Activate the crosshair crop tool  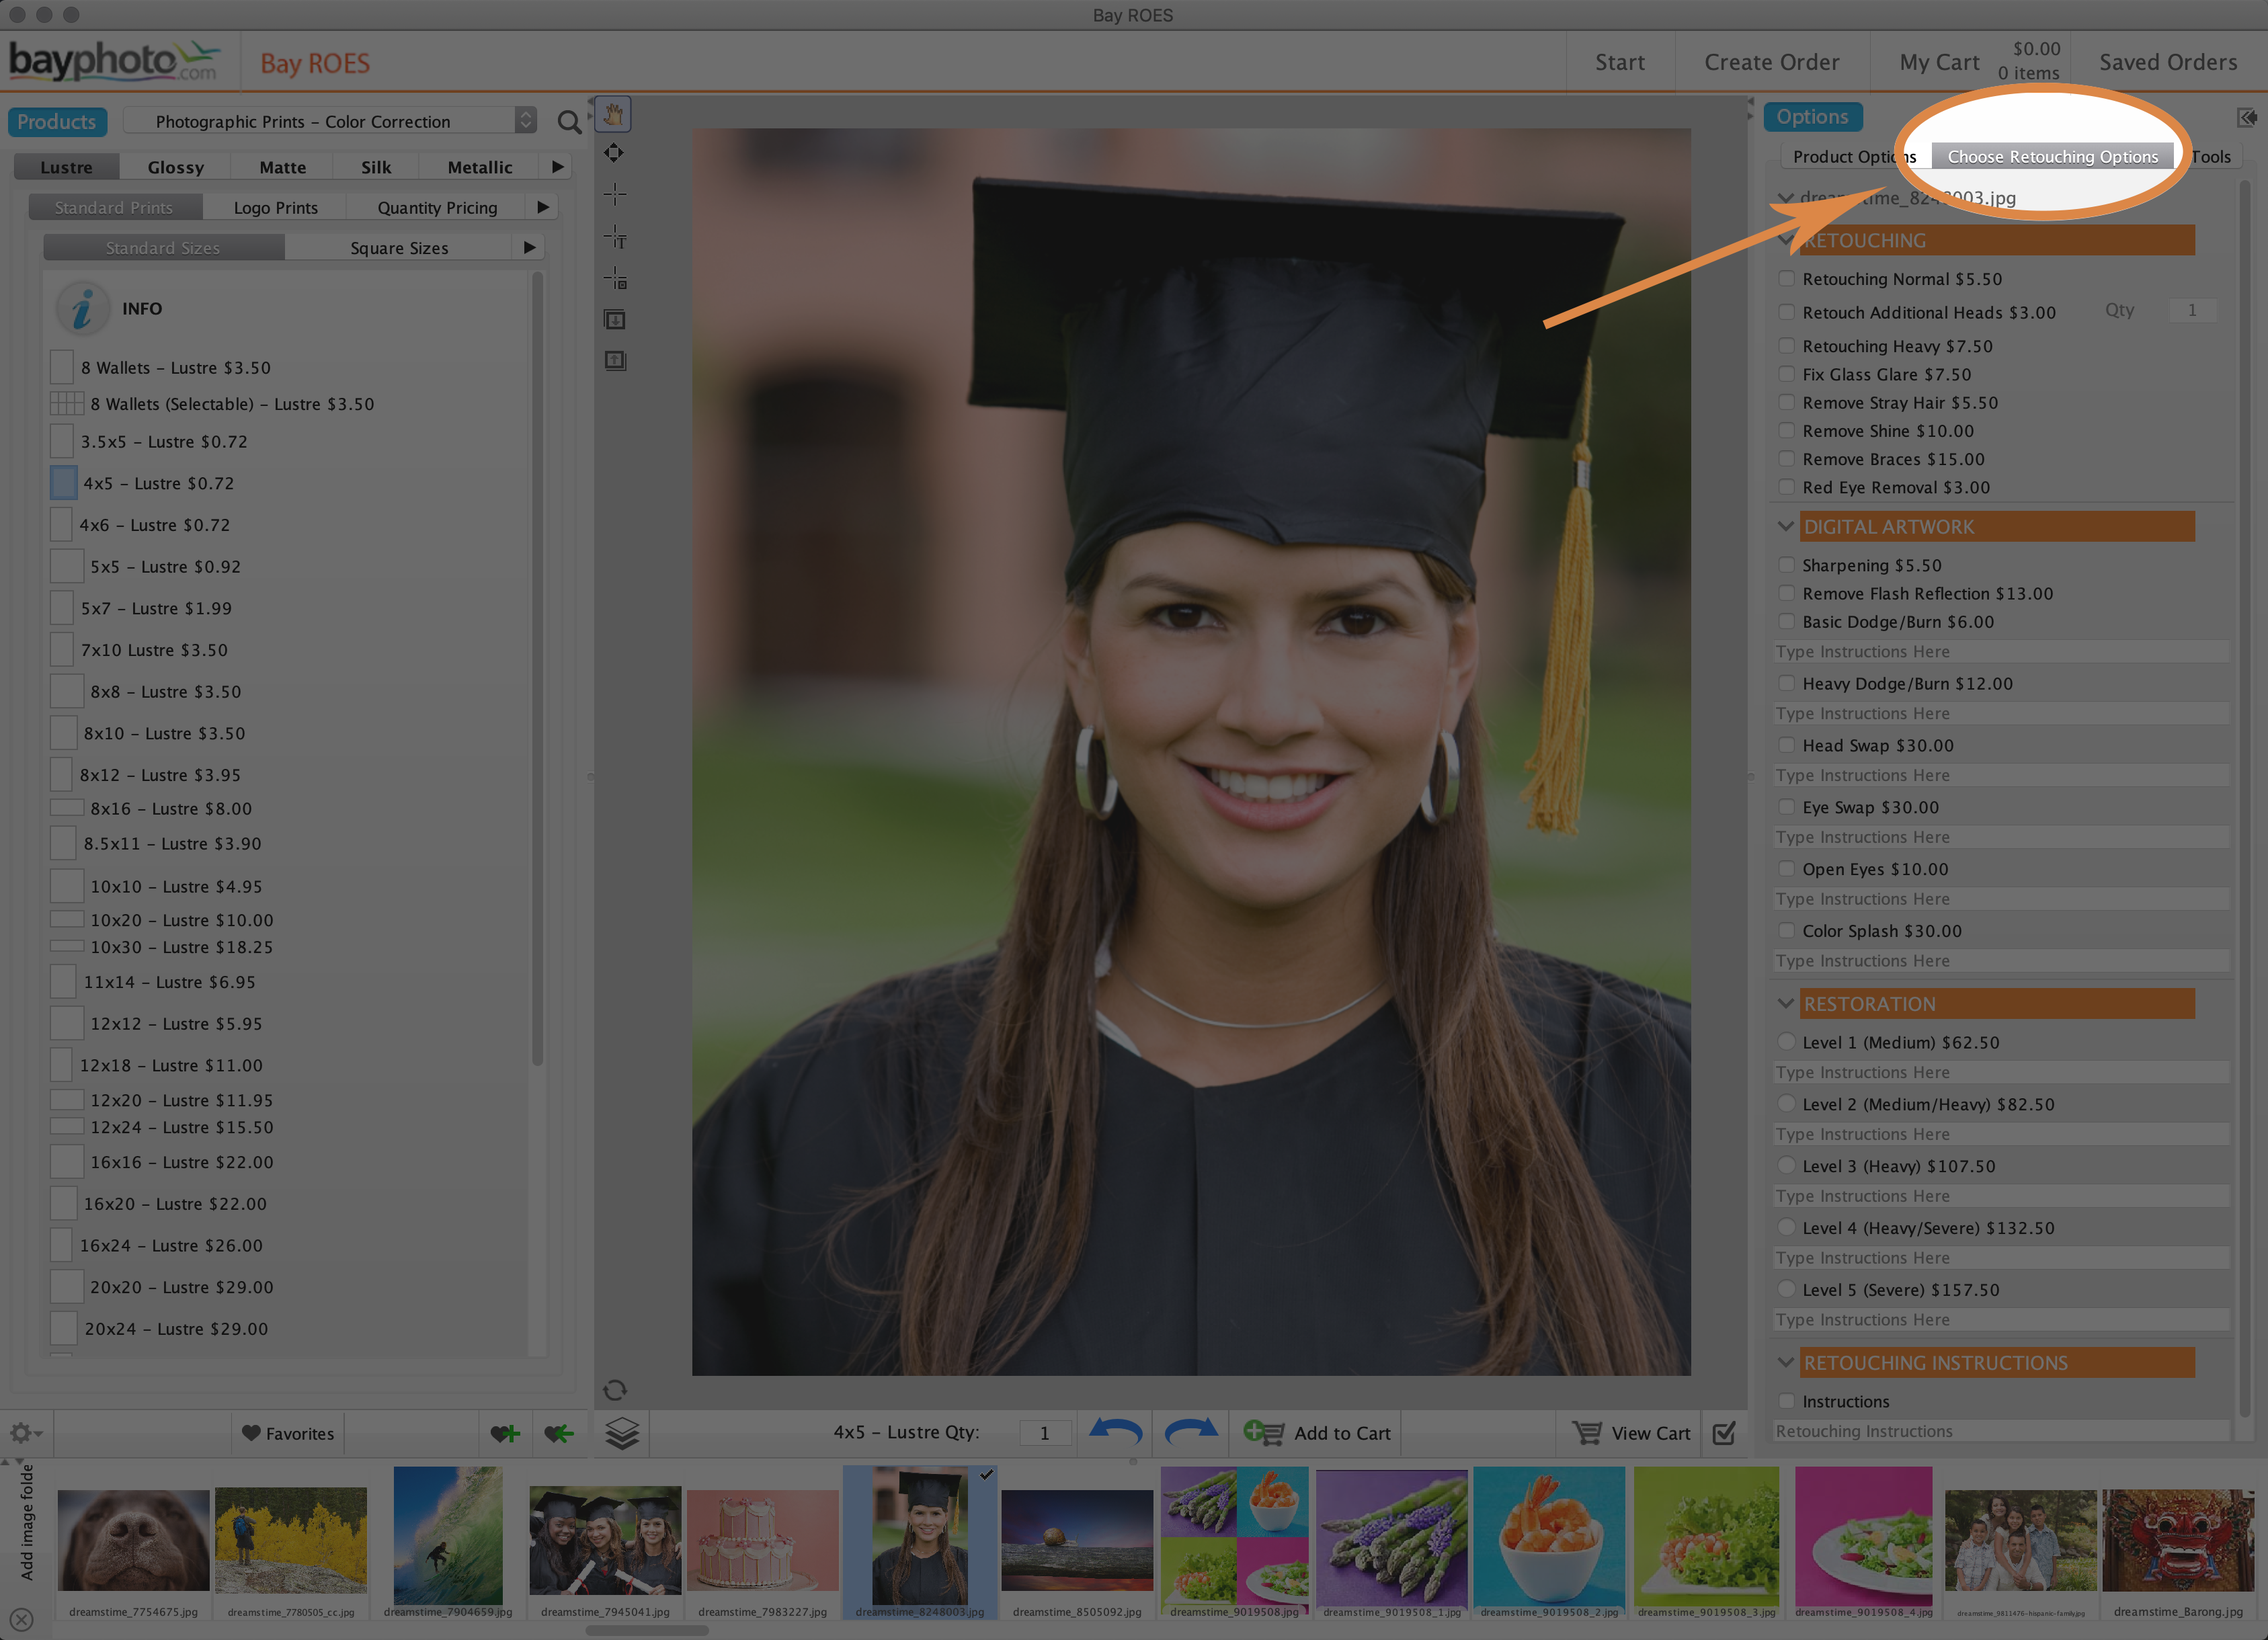click(615, 194)
